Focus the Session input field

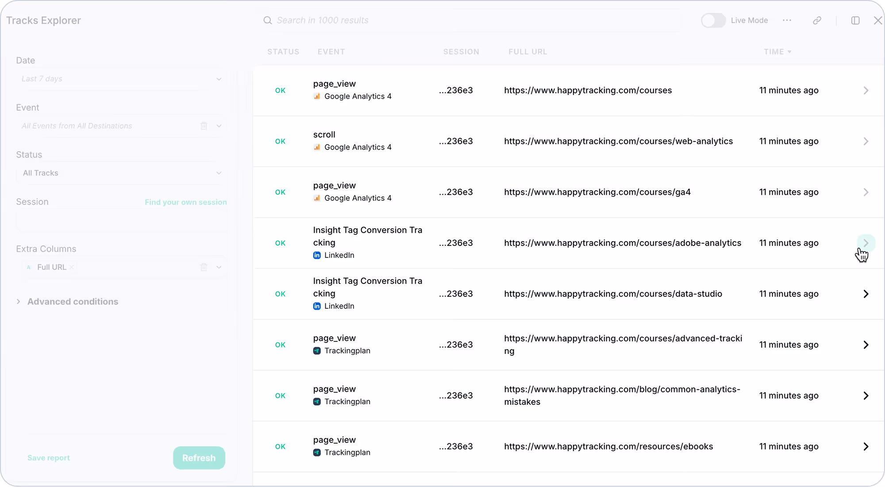[122, 220]
